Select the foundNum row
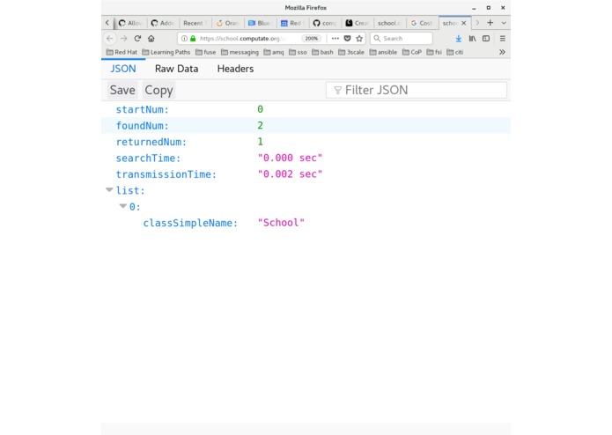 306,126
